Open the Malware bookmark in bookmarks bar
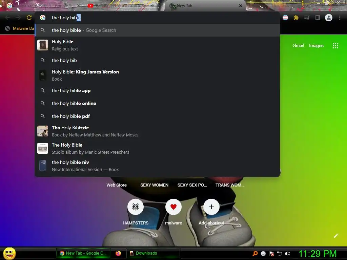Screen dimensions: 347x260 point(20,28)
